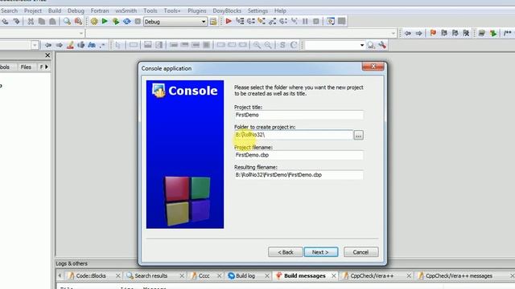Click the Toggle bookmark orange flag icon

(x=433, y=33)
